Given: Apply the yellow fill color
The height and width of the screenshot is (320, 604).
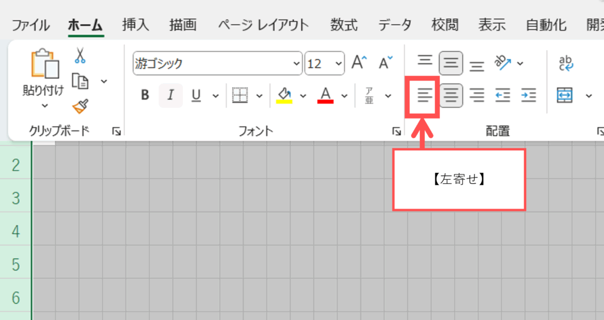Looking at the screenshot, I should (x=284, y=95).
